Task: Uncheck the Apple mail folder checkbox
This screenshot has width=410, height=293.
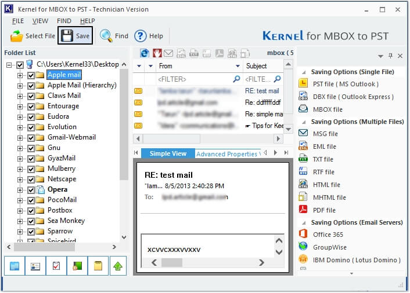Action: tap(31, 75)
